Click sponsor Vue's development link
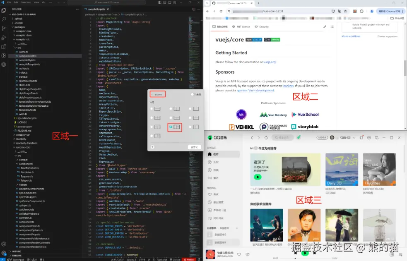This screenshot has width=407, height=261. point(255,90)
